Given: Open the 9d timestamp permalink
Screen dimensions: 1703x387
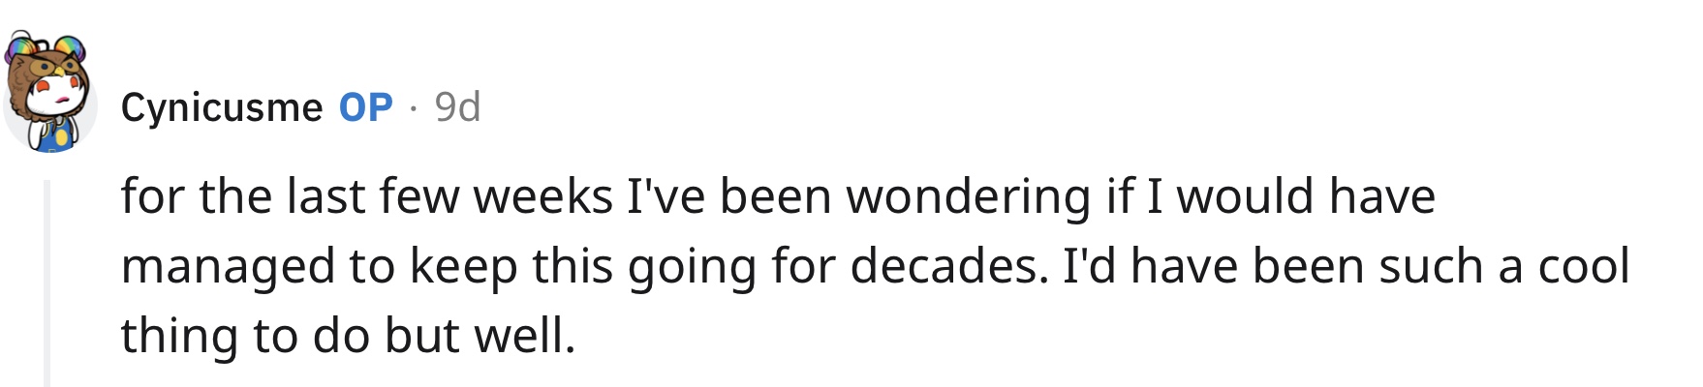Looking at the screenshot, I should coord(457,107).
